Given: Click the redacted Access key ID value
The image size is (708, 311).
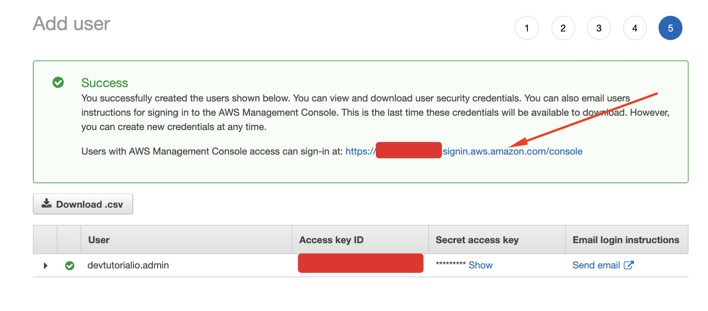Looking at the screenshot, I should [x=361, y=263].
